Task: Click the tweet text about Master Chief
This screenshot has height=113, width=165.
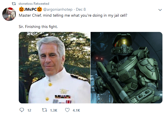Action: click(x=73, y=15)
